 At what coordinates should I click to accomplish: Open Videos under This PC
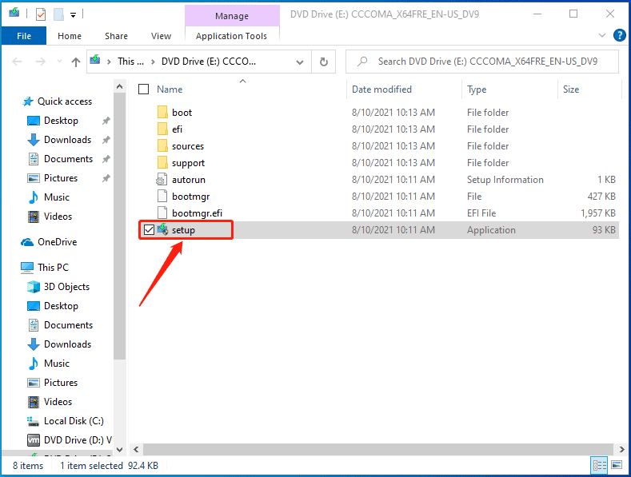58,402
